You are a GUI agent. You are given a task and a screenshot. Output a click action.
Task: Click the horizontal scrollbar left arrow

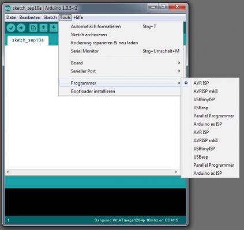pos(7,172)
